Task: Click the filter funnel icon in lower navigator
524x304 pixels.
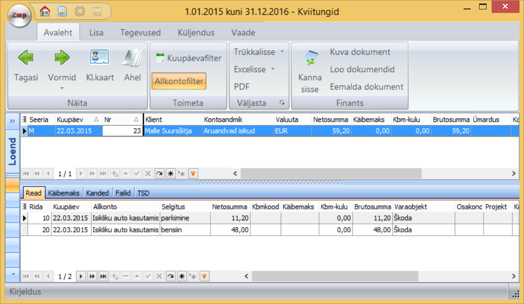Action: tap(204, 276)
